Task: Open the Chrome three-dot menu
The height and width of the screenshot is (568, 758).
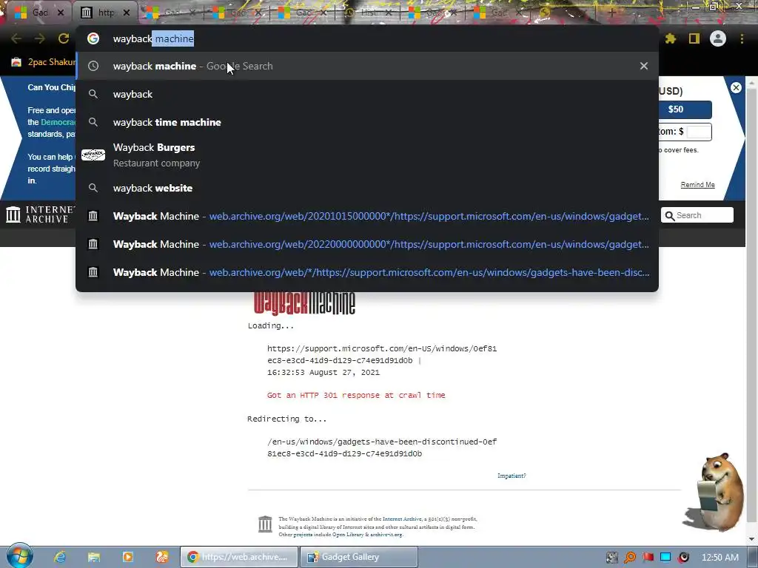Action: pyautogui.click(x=742, y=38)
